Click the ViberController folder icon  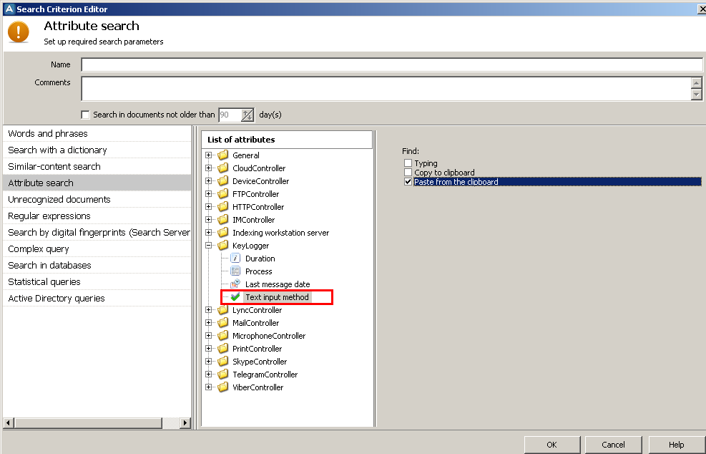223,387
